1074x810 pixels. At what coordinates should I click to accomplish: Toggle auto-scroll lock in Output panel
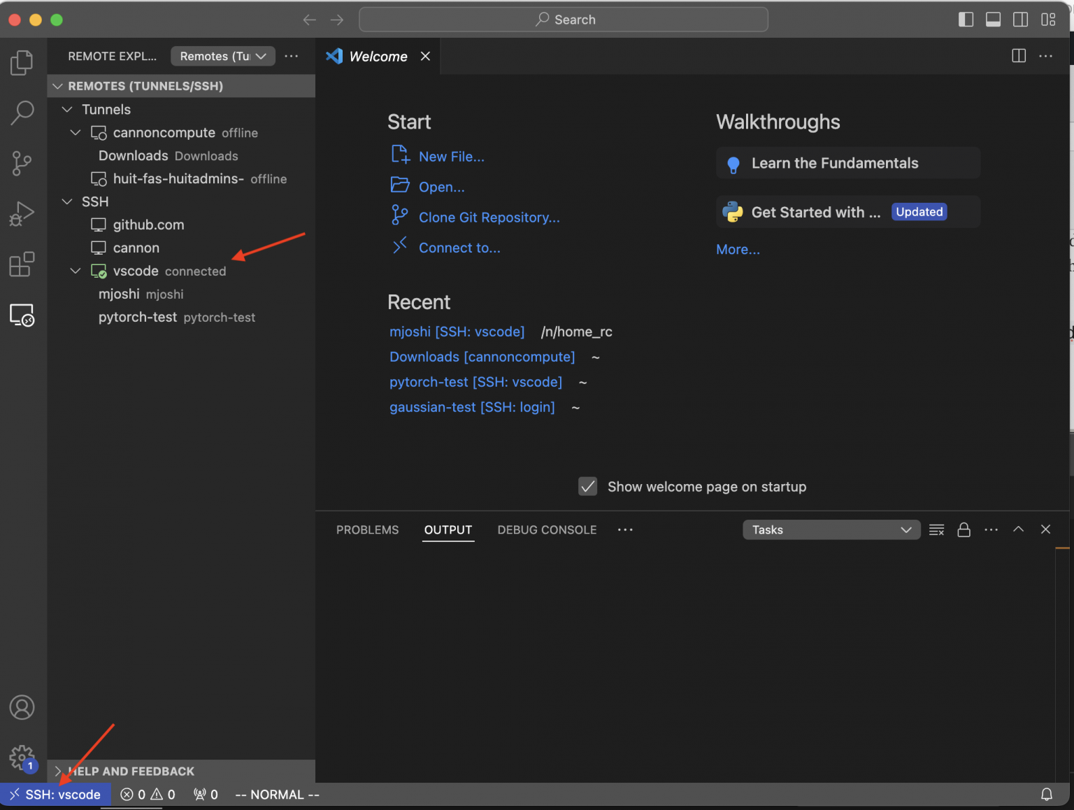964,530
